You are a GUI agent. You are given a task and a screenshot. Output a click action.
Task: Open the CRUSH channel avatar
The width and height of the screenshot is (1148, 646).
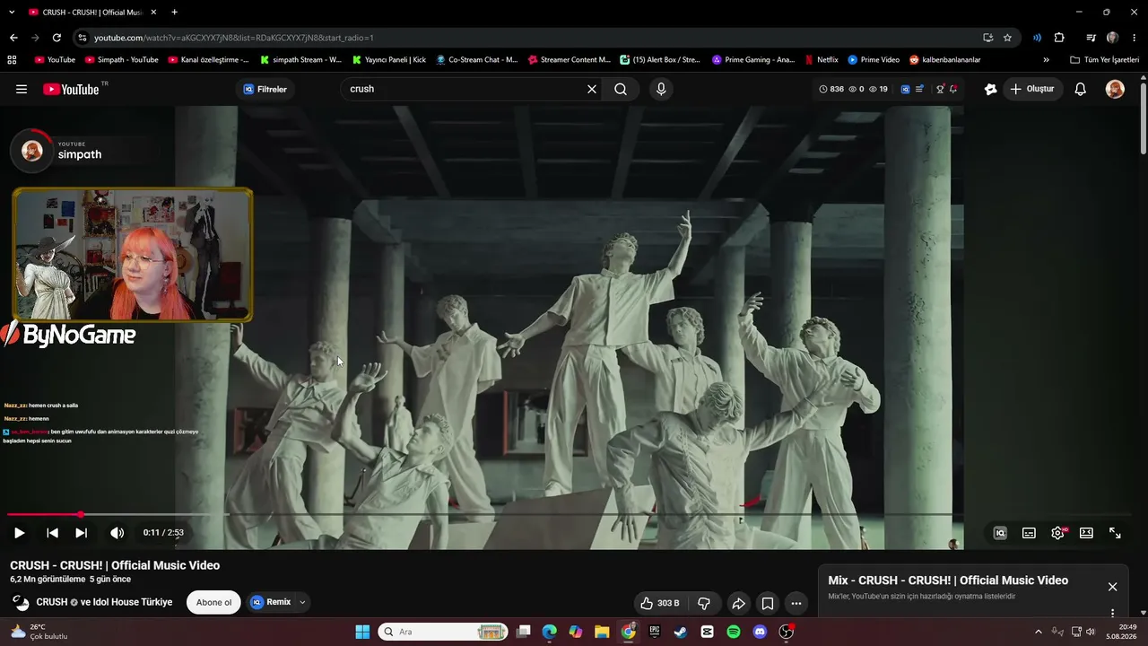20,602
